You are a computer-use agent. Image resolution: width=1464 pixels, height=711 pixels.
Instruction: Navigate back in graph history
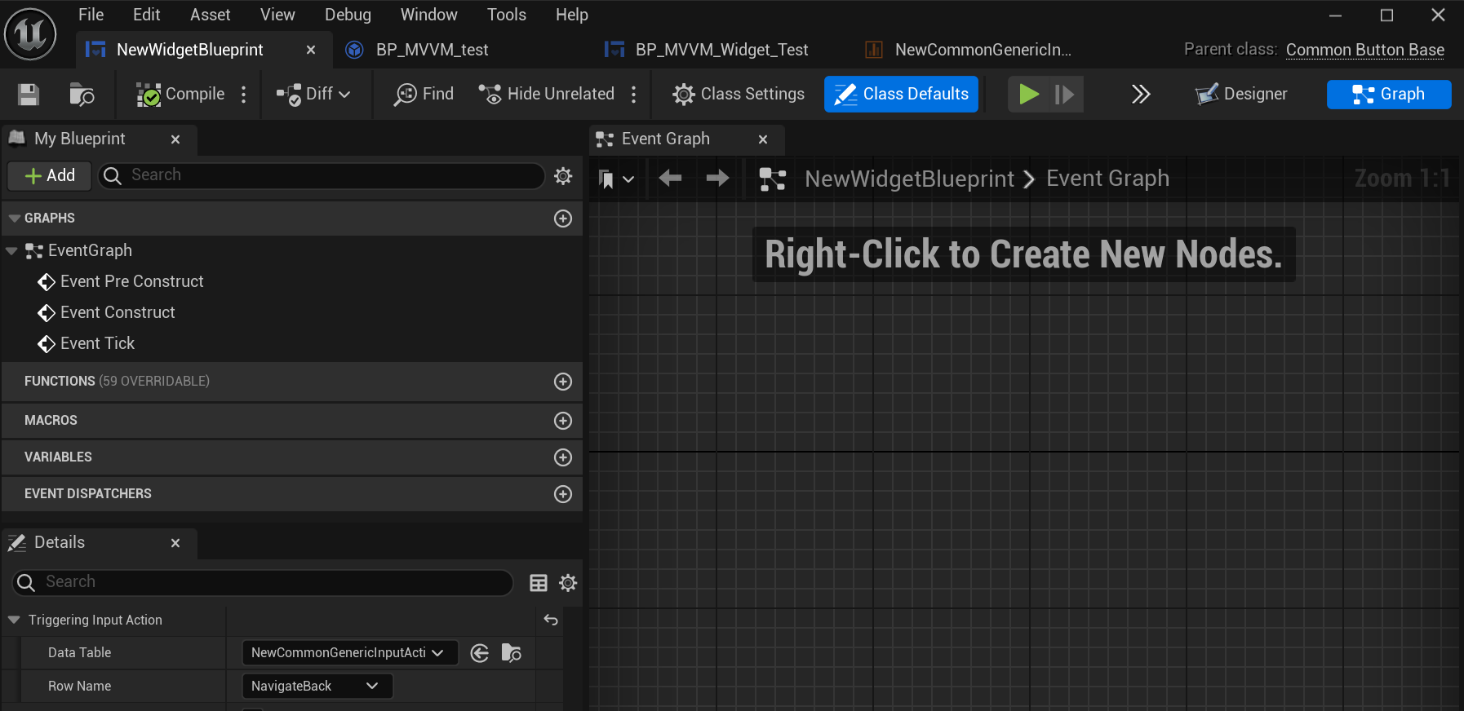[x=670, y=179]
